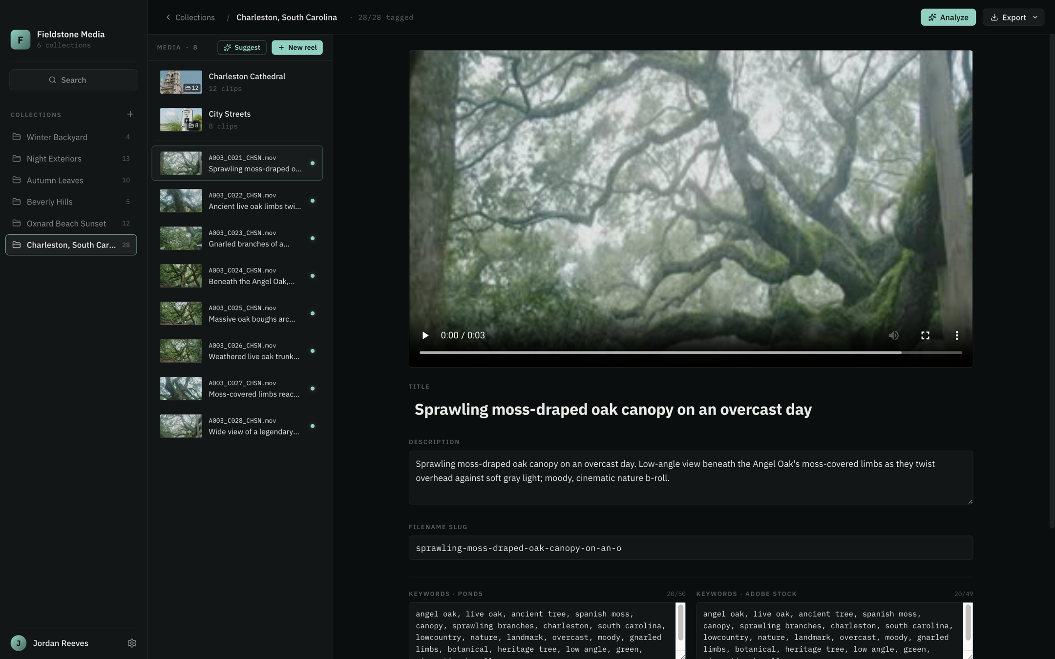Image resolution: width=1055 pixels, height=659 pixels.
Task: Click into the Description text area
Action: pyautogui.click(x=691, y=477)
